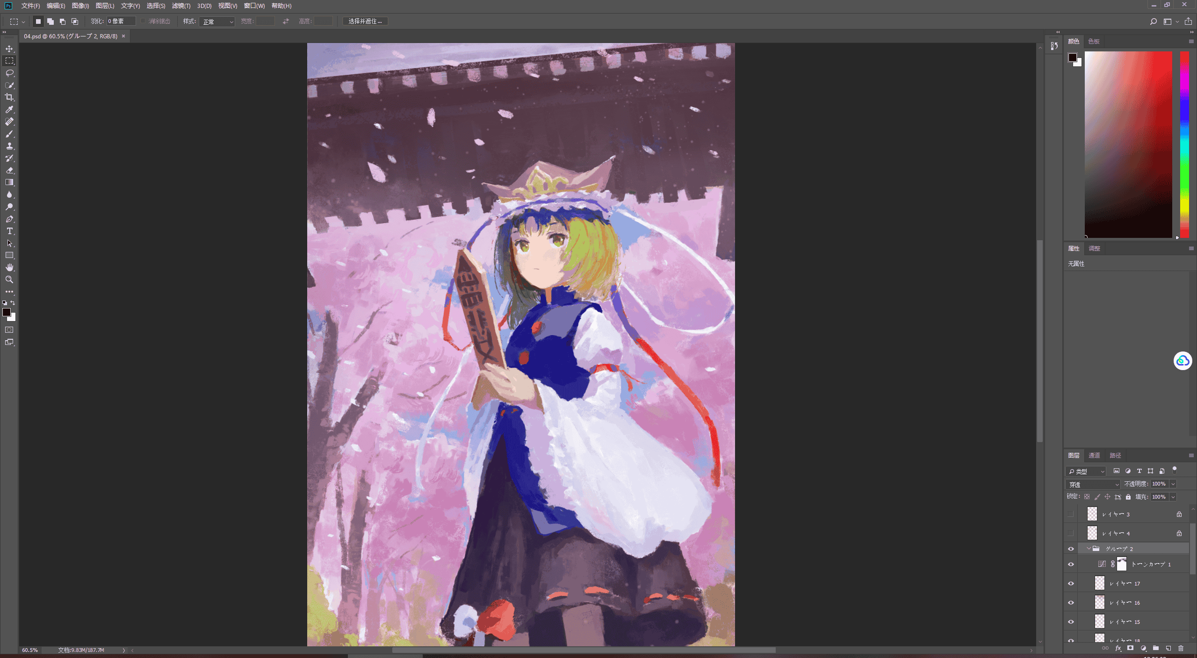1197x658 pixels.
Task: Select the Brush tool
Action: coord(9,134)
